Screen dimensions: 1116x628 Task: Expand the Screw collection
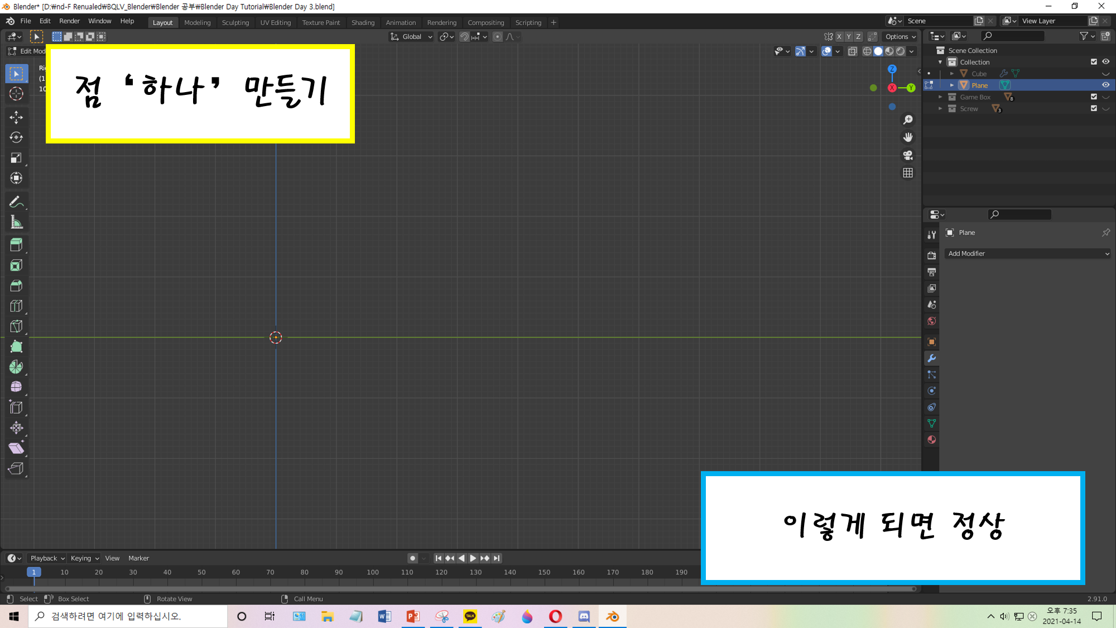click(940, 109)
